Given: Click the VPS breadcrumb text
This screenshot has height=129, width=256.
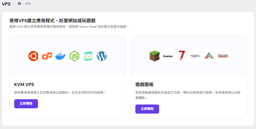Looking at the screenshot, I should click(x=28, y=4).
